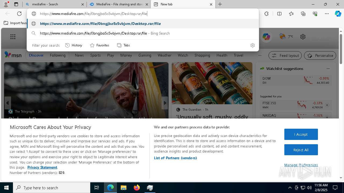Screen dimensions: 344x193
Task: Open the Watch category
Action: (x=183, y=55)
